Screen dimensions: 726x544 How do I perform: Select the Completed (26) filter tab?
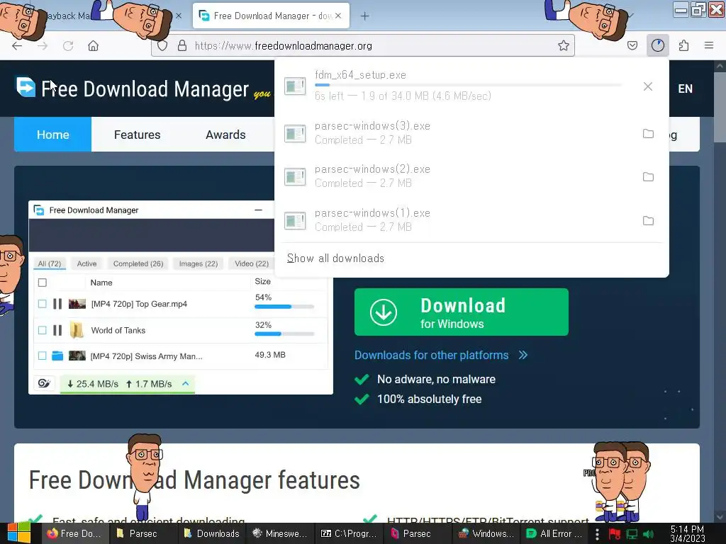(138, 263)
